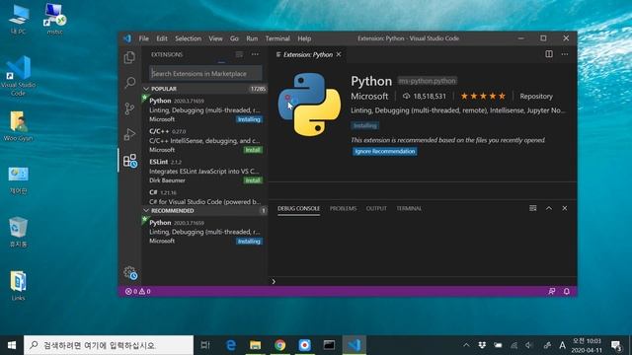The width and height of the screenshot is (632, 355).
Task: Click the filter extensions list icon
Action: (239, 54)
